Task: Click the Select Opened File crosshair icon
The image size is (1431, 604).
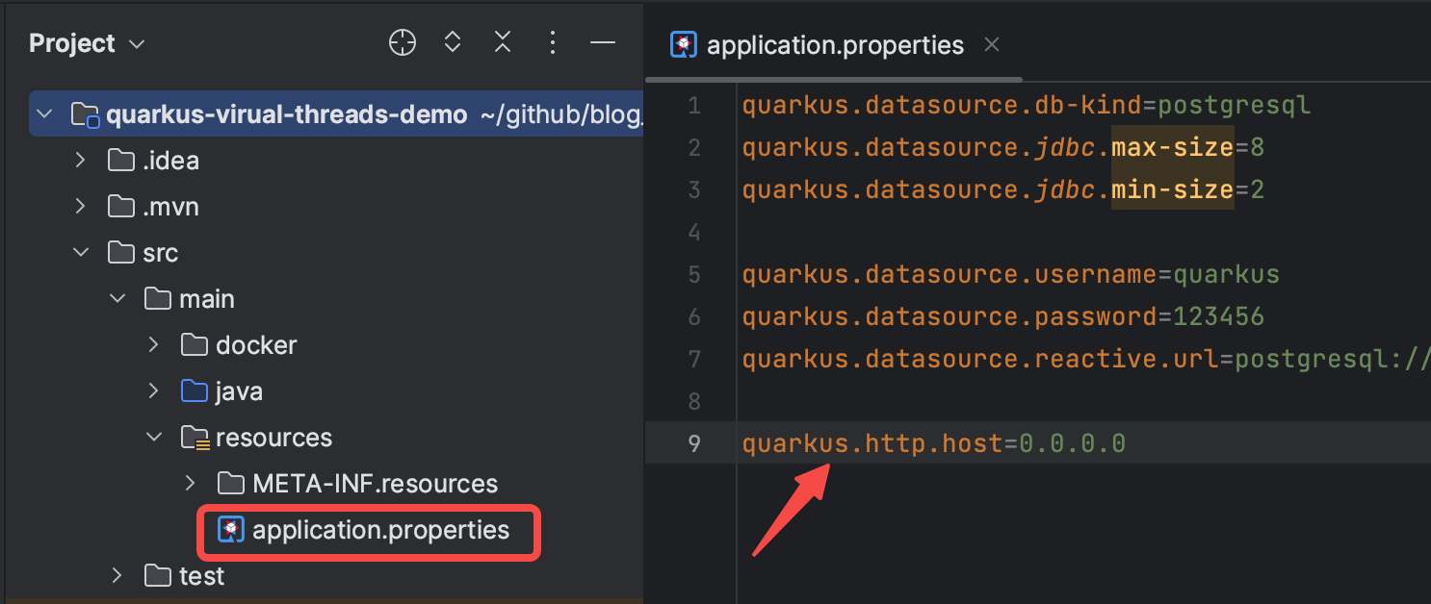Action: point(403,42)
